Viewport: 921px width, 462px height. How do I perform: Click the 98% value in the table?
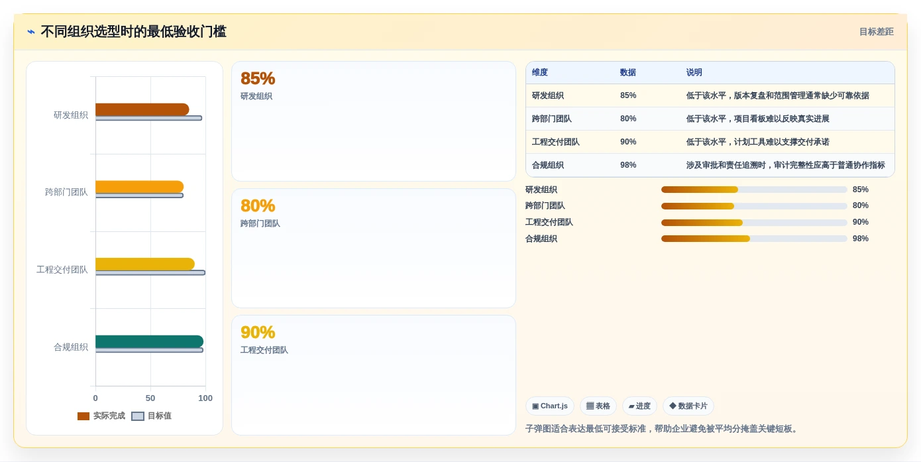(x=628, y=165)
